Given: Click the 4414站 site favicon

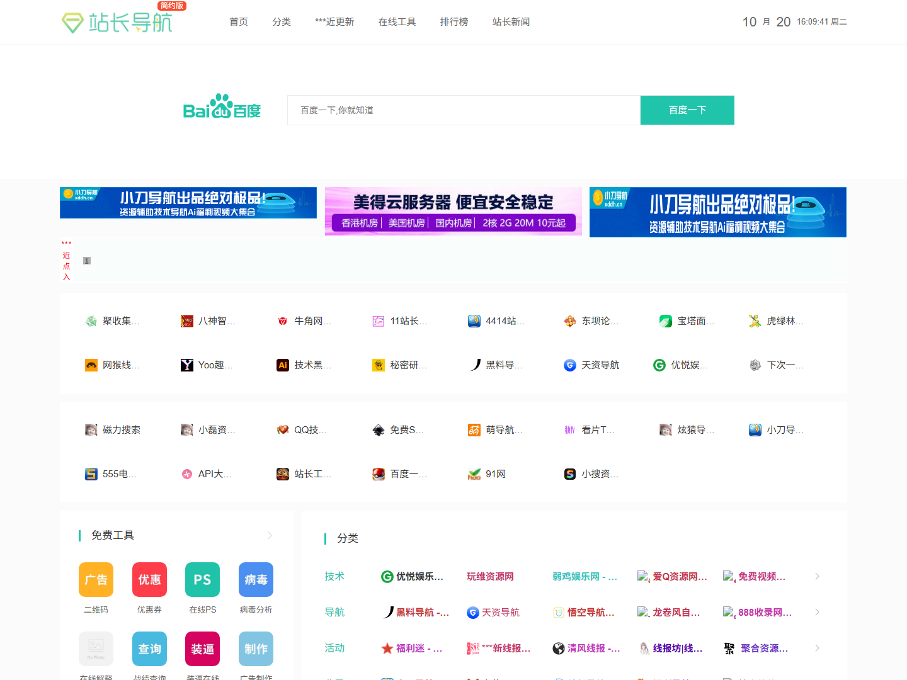Looking at the screenshot, I should (x=474, y=321).
